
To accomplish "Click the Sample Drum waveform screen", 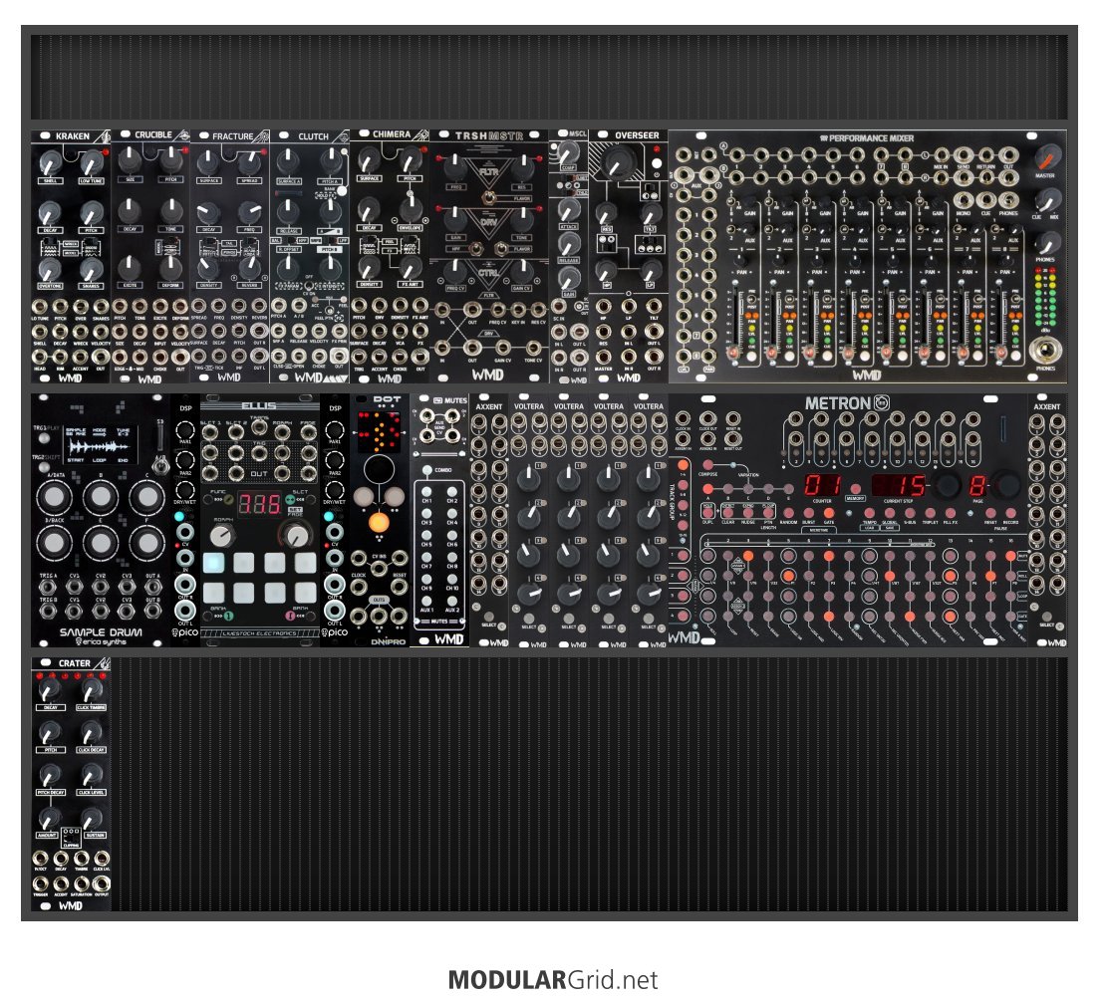I will (x=101, y=444).
